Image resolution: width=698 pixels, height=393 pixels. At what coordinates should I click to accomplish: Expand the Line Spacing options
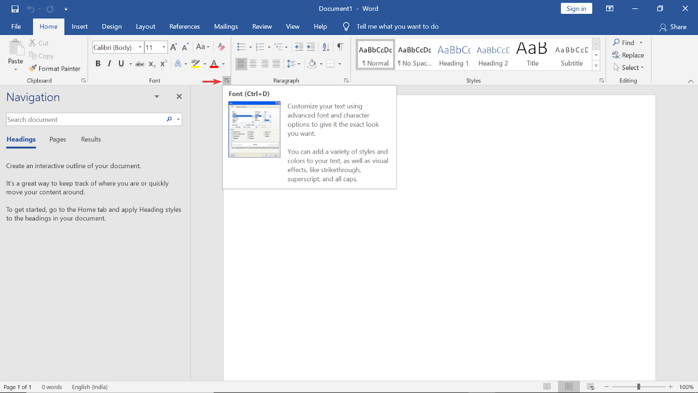[x=298, y=63]
